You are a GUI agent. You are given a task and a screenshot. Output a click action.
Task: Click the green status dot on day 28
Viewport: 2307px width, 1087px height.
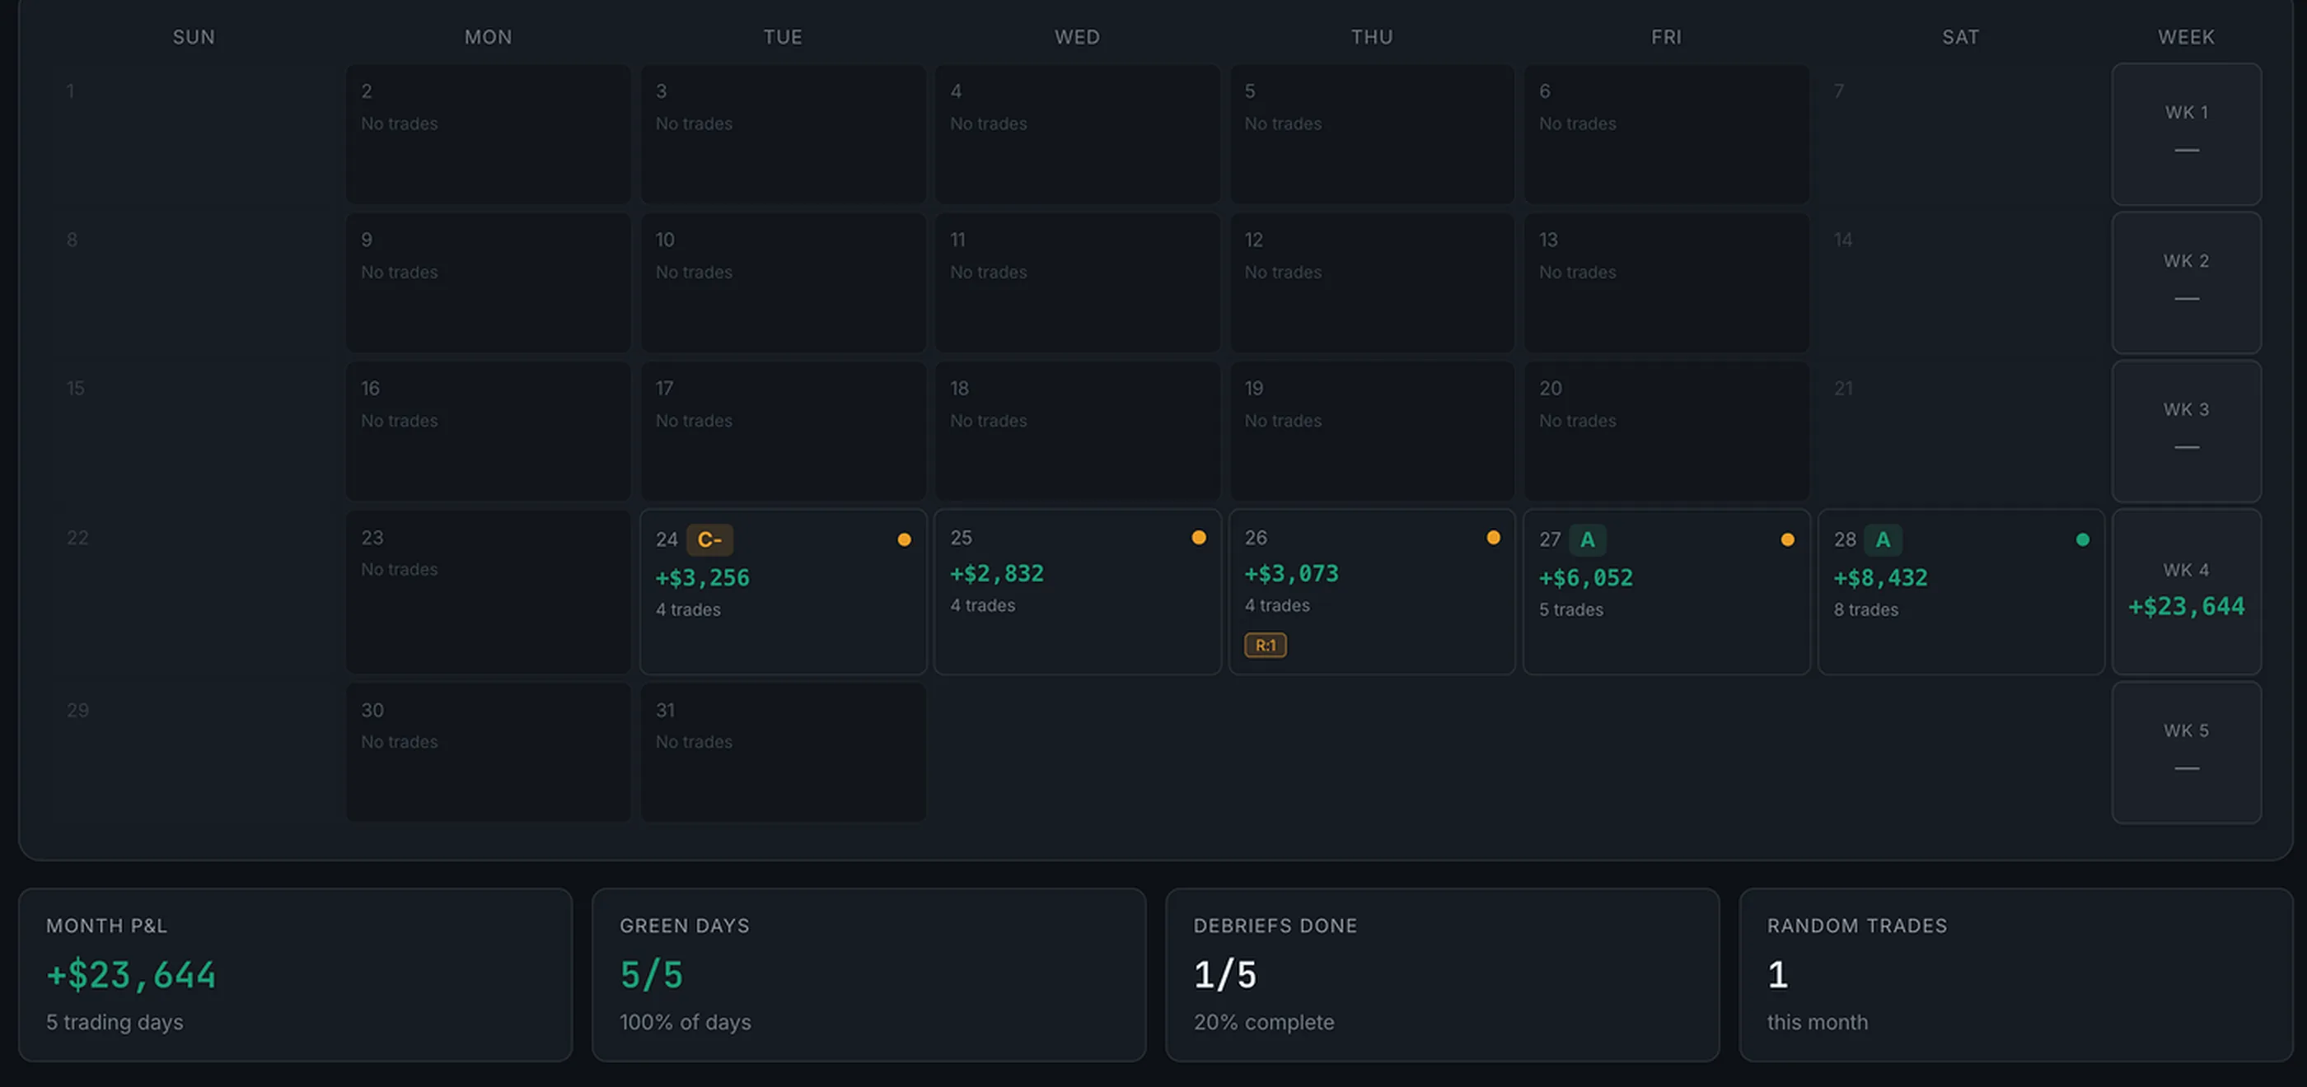pos(2082,539)
